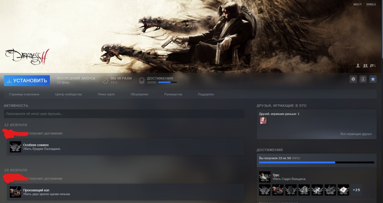Click the multiplayer people icon
The height and width of the screenshot is (203, 383).
coord(365,66)
